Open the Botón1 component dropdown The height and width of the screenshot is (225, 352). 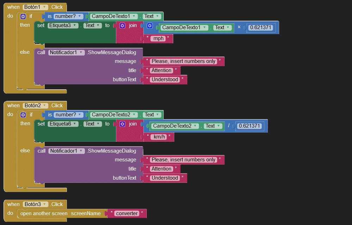click(44, 7)
